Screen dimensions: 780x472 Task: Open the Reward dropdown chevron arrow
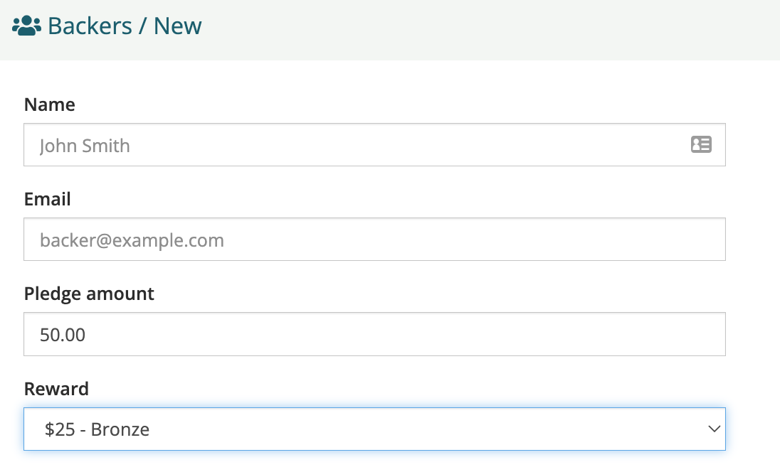click(x=715, y=429)
